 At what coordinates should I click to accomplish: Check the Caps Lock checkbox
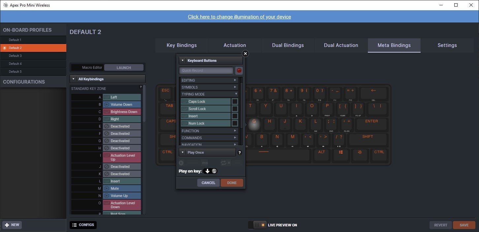tap(235, 101)
